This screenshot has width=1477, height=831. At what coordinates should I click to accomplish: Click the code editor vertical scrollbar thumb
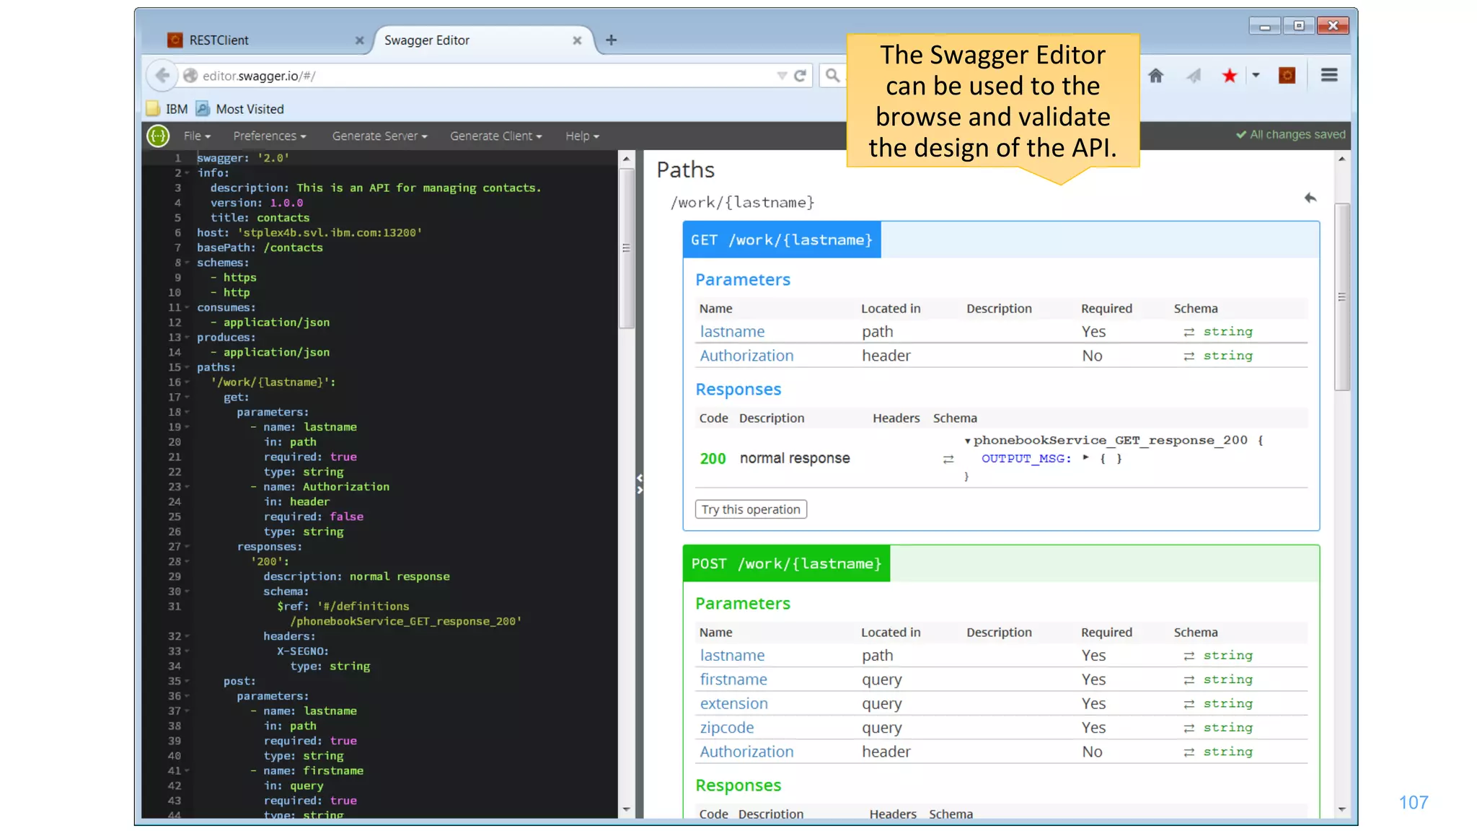(x=626, y=248)
